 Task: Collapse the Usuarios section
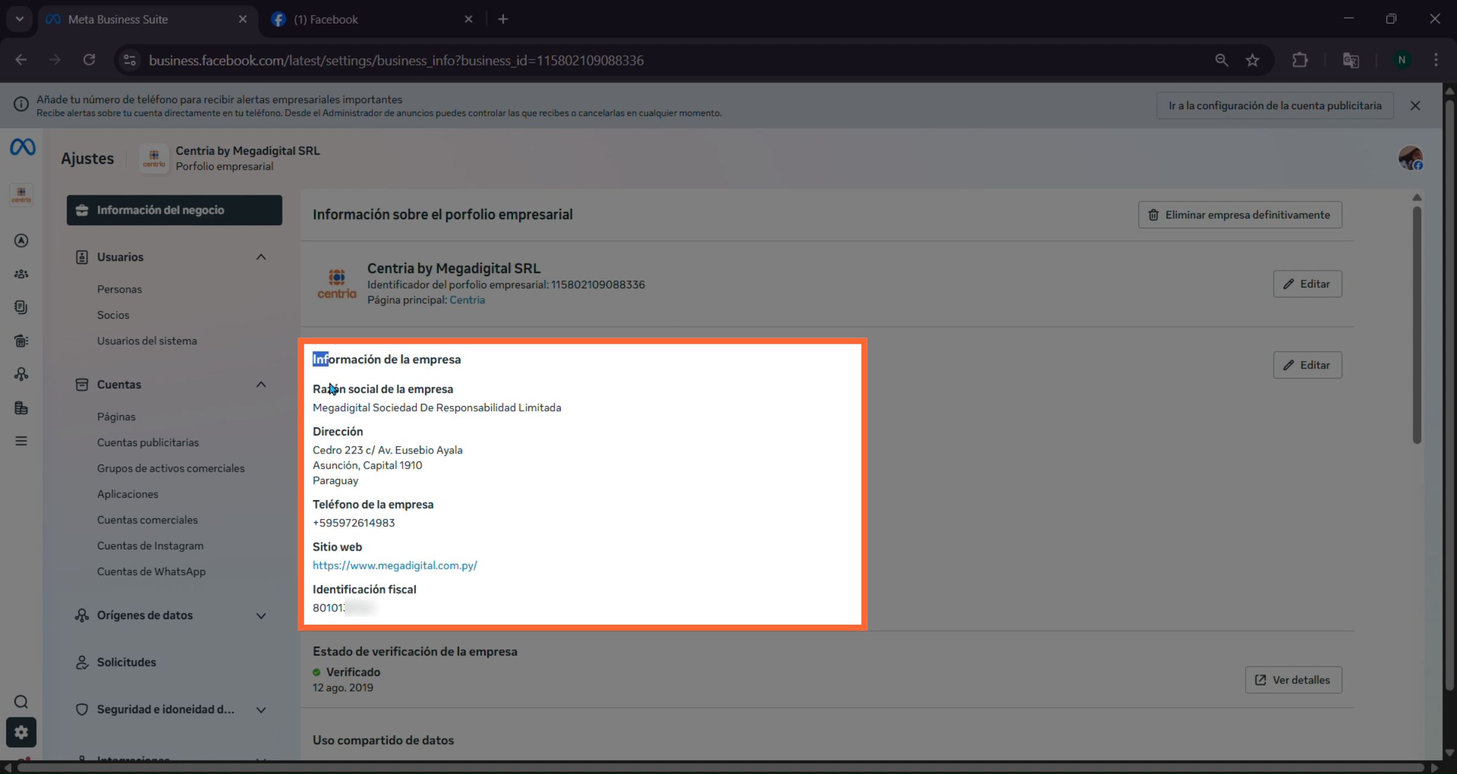pos(260,257)
